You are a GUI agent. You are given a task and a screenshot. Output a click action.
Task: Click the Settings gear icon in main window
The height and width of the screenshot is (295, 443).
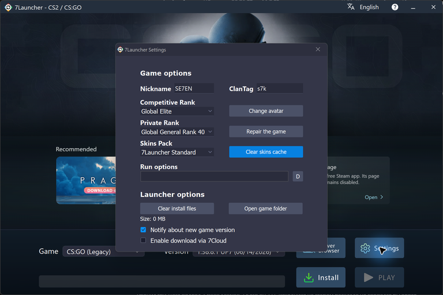[365, 248]
